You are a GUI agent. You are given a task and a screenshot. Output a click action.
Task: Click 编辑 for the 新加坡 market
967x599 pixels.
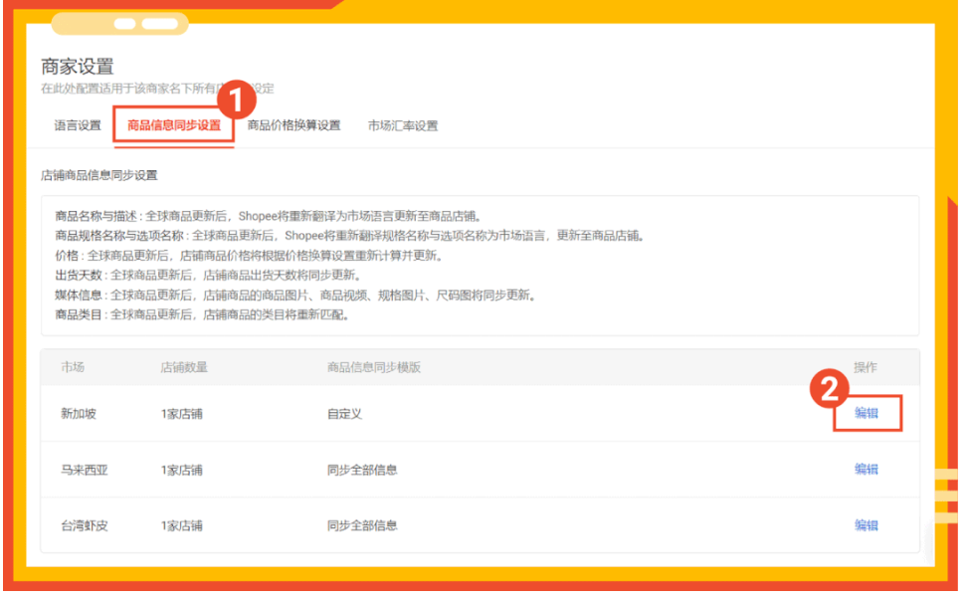867,411
